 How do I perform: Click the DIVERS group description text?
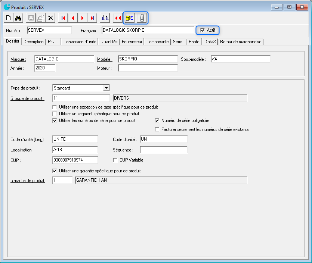point(121,98)
